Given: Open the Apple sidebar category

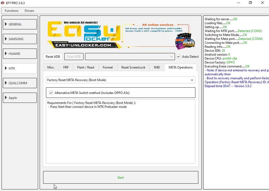Looking at the screenshot, I should point(20,98).
